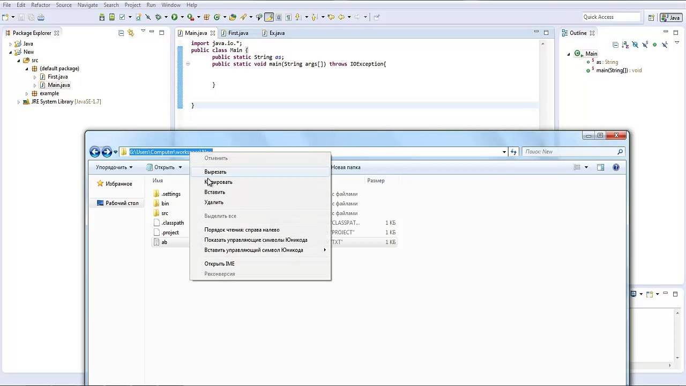
Task: Select the Java perspective button
Action: click(670, 17)
